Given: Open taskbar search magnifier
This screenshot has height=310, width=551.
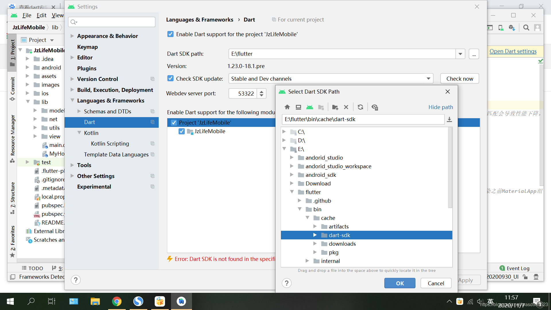Looking at the screenshot, I should (x=31, y=301).
